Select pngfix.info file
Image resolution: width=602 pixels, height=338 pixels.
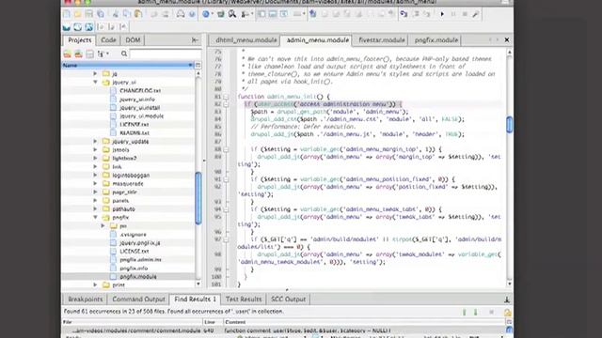[134, 268]
